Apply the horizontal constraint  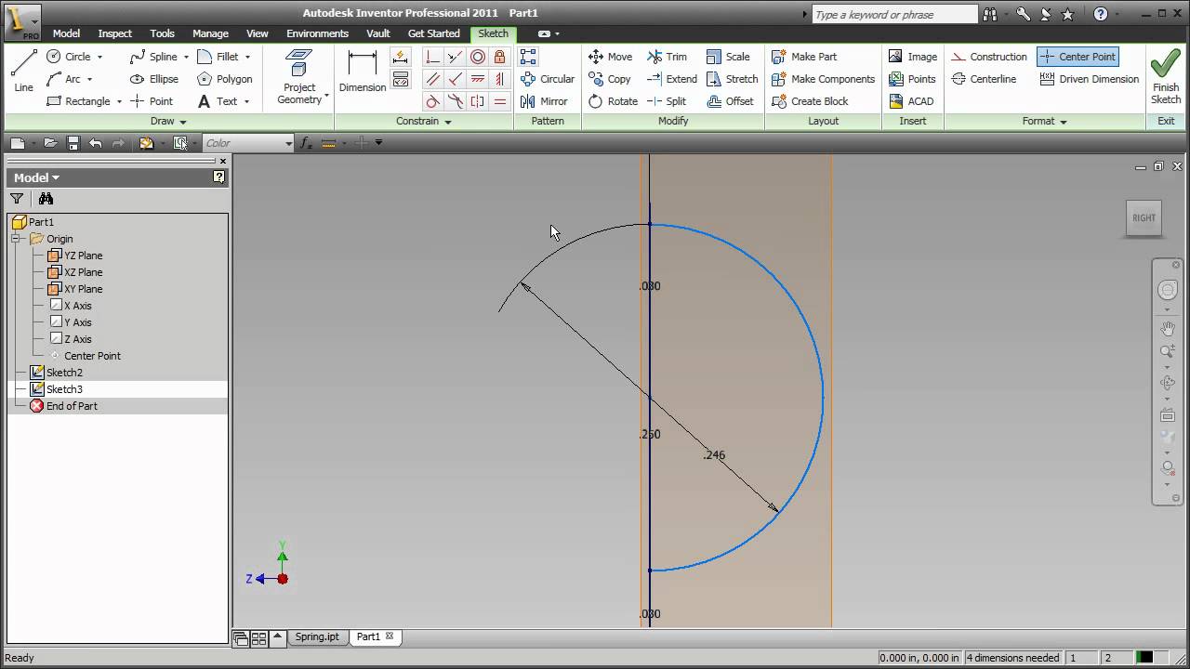(x=478, y=79)
